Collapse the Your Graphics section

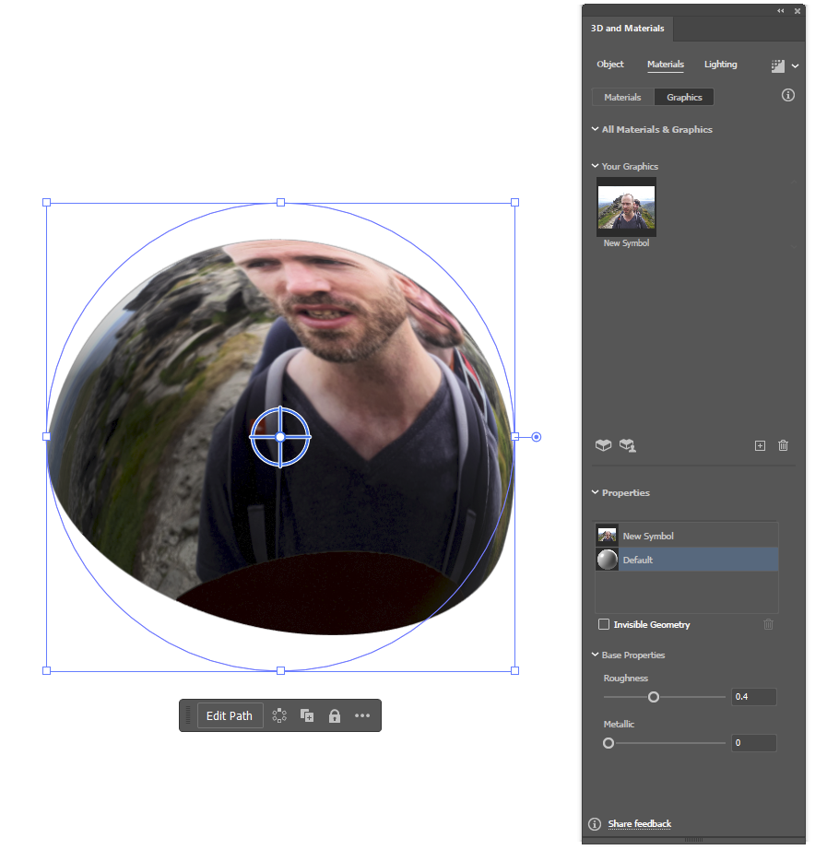(x=595, y=166)
